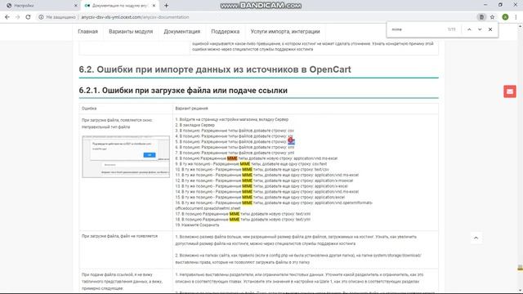Select the Документация по модулю tab
The height and width of the screenshot is (294, 523).
120,6
